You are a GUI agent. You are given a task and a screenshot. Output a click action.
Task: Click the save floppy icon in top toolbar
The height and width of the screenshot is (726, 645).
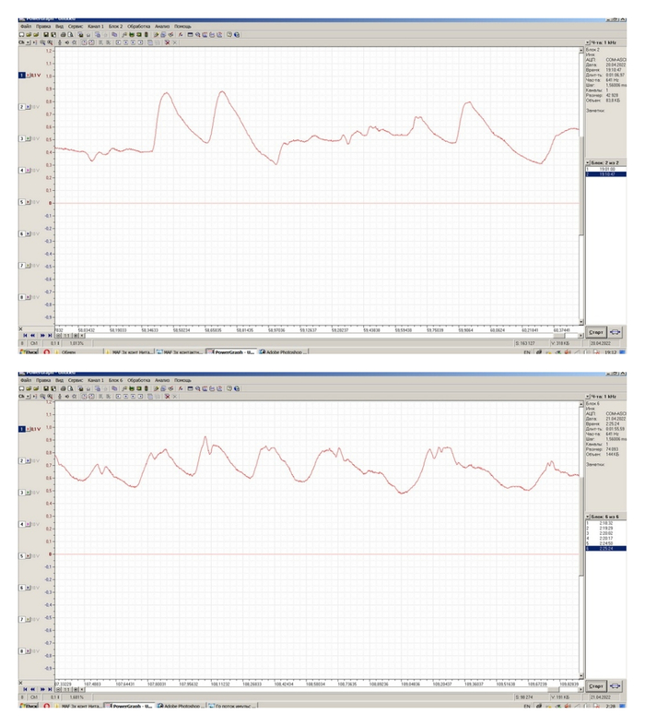(x=46, y=35)
